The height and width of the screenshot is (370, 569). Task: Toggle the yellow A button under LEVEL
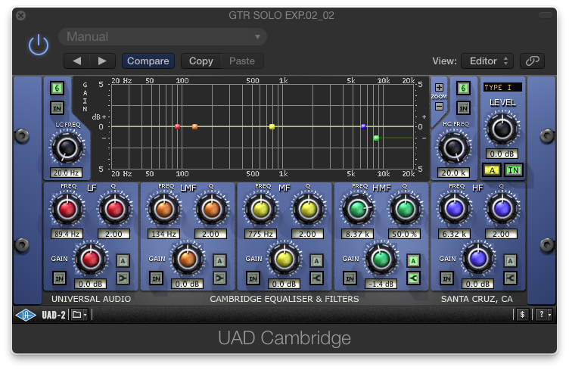pos(492,170)
